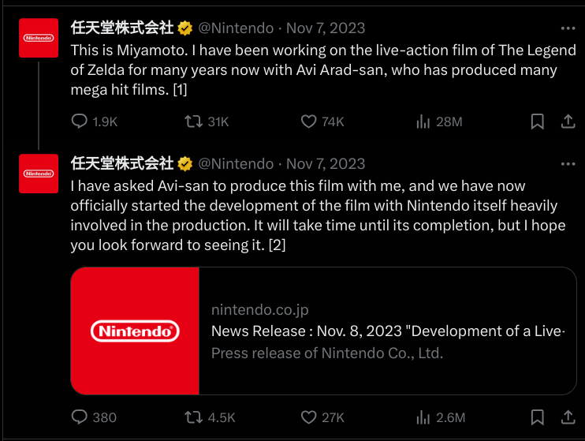Viewport: 585px width, 441px height.
Task: Bookmark the second Nintendo tweet
Action: click(537, 417)
